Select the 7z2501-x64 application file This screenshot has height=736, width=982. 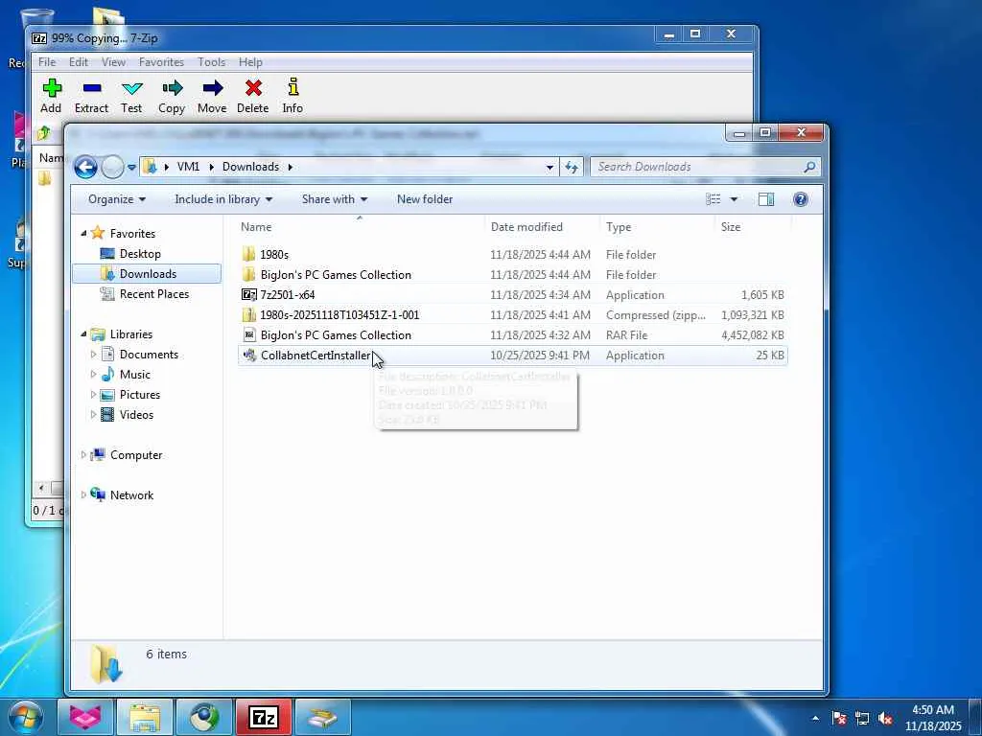pos(288,295)
